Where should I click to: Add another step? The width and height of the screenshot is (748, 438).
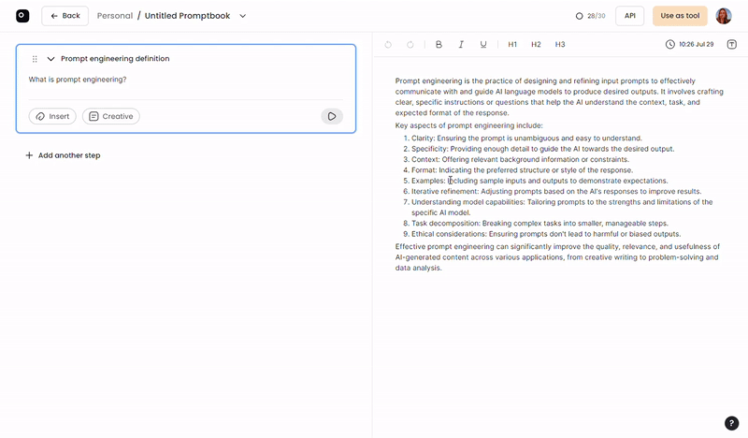click(63, 155)
